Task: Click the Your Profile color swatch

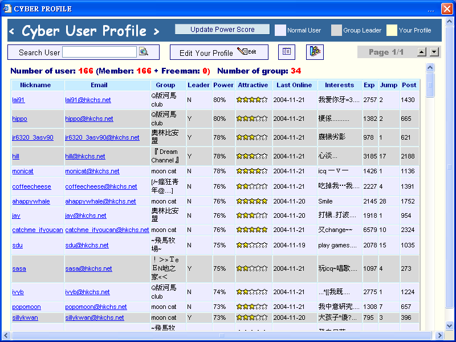Action: point(392,30)
